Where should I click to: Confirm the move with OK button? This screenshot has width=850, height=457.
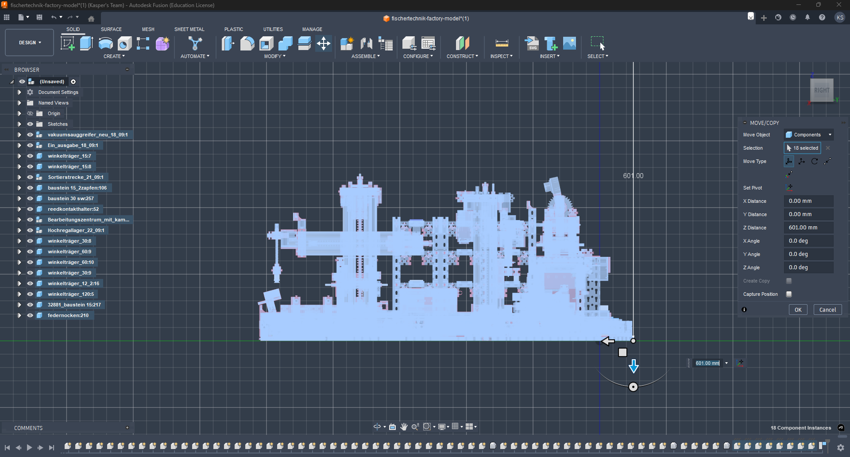[798, 310]
